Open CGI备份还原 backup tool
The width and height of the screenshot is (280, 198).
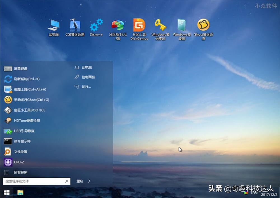pyautogui.click(x=74, y=26)
